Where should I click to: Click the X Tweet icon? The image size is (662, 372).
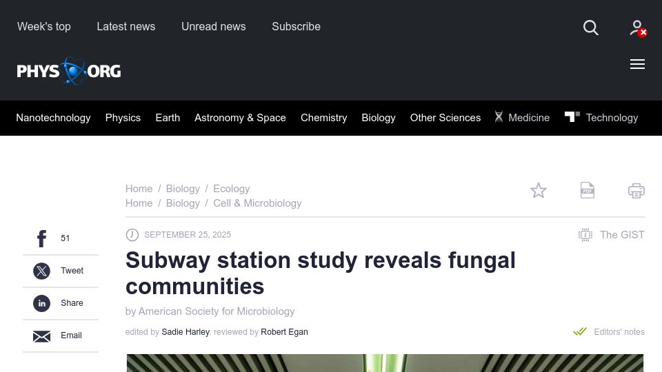(x=42, y=271)
